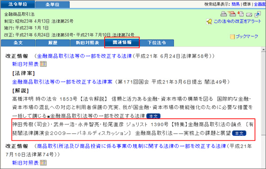
Task: Click the envelope mail icon
Action: 249,15
